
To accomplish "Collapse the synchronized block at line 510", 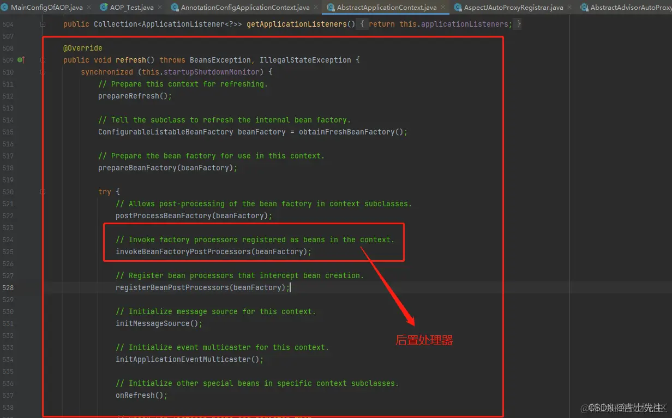I will coord(43,72).
